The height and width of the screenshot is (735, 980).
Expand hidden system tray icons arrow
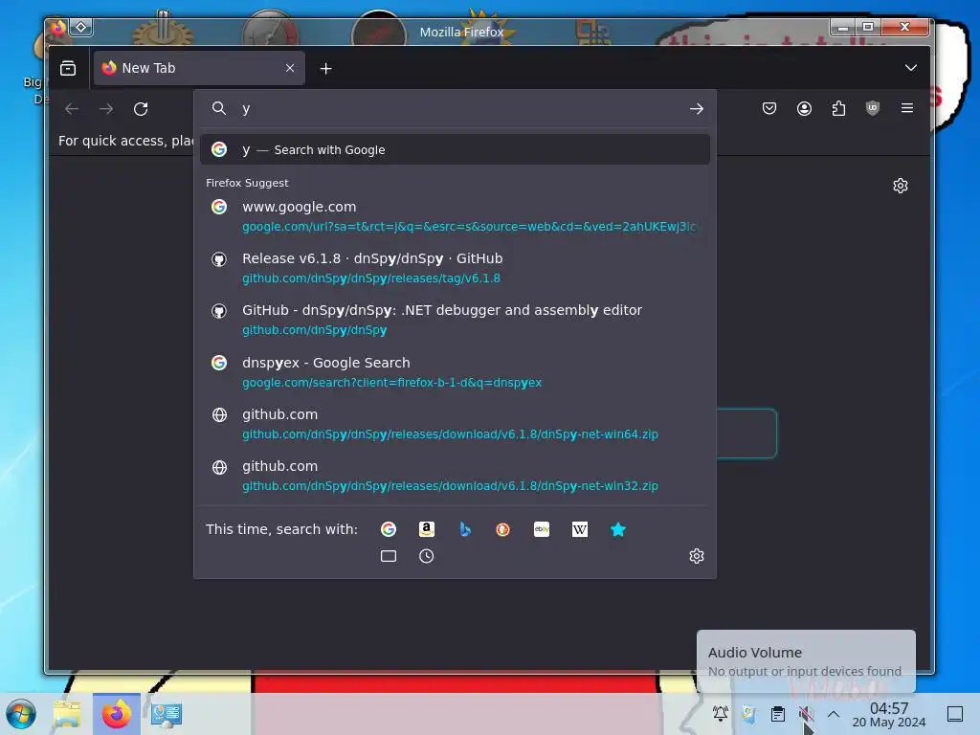point(834,714)
